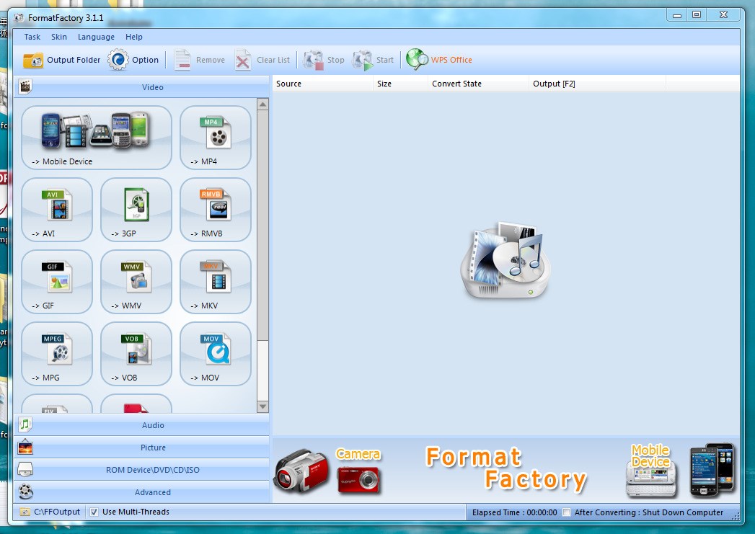Choose convert to 3GP

[x=136, y=210]
